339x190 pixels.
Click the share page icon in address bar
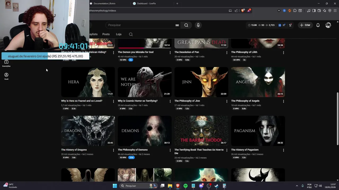coord(236,11)
